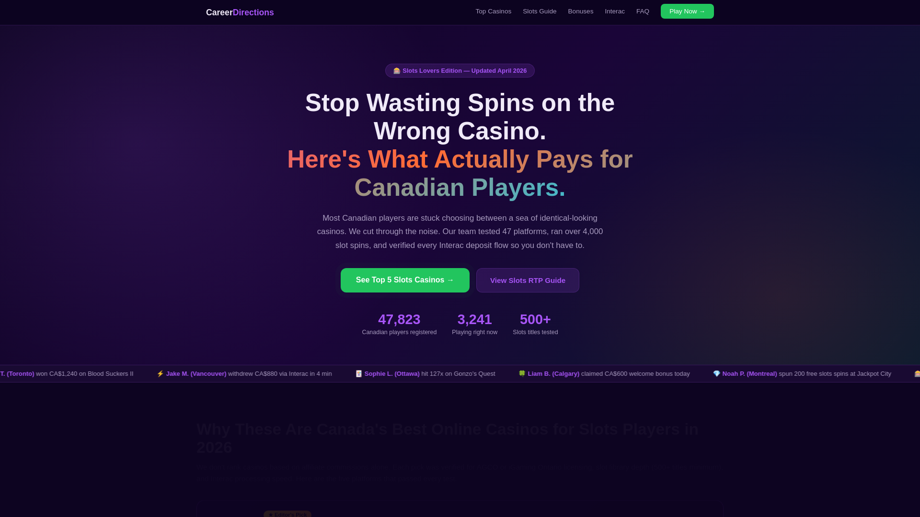Click See Top 5 Slots Casinos button
The height and width of the screenshot is (517, 920).
405,280
